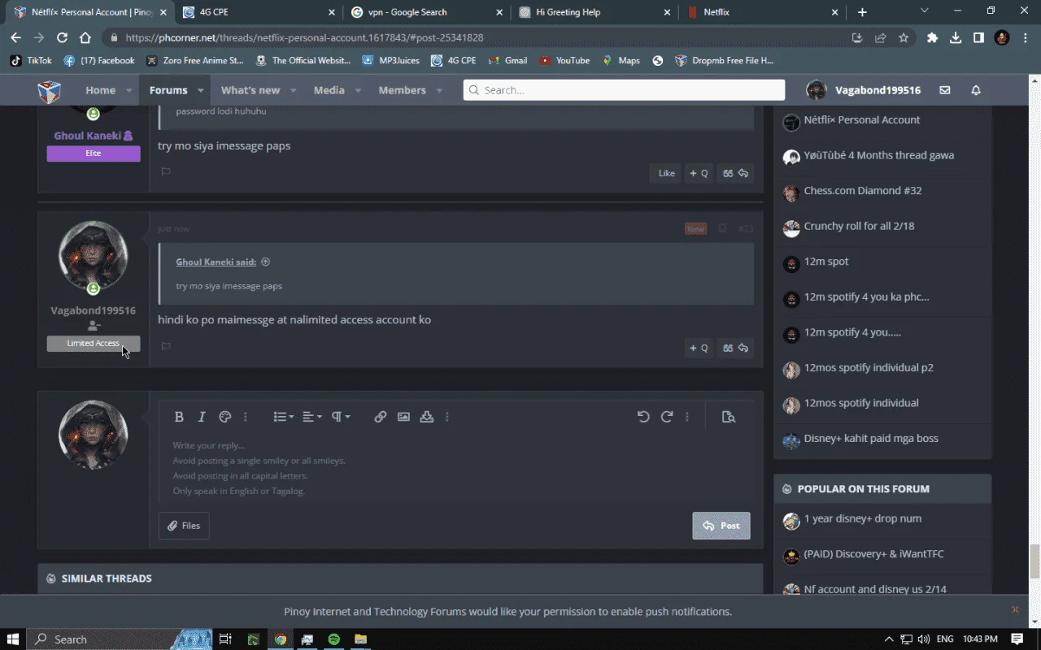Open more options next to the color palette icon
This screenshot has width=1041, height=650.
point(246,417)
